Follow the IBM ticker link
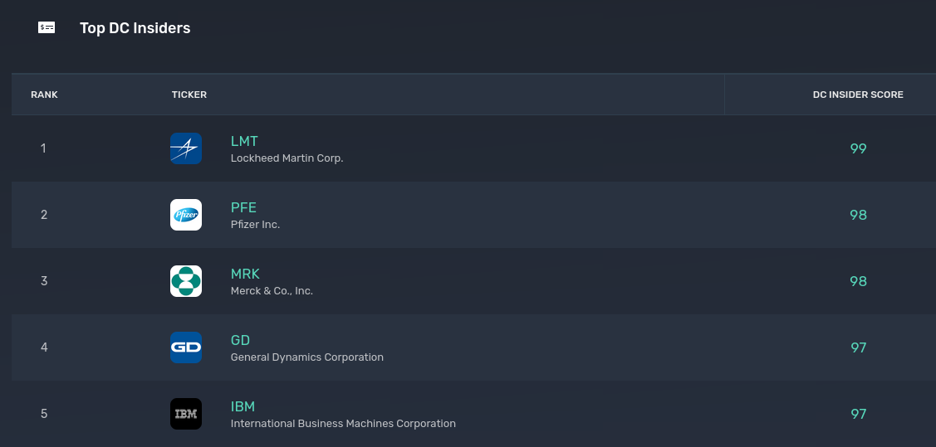The width and height of the screenshot is (936, 447). click(243, 406)
